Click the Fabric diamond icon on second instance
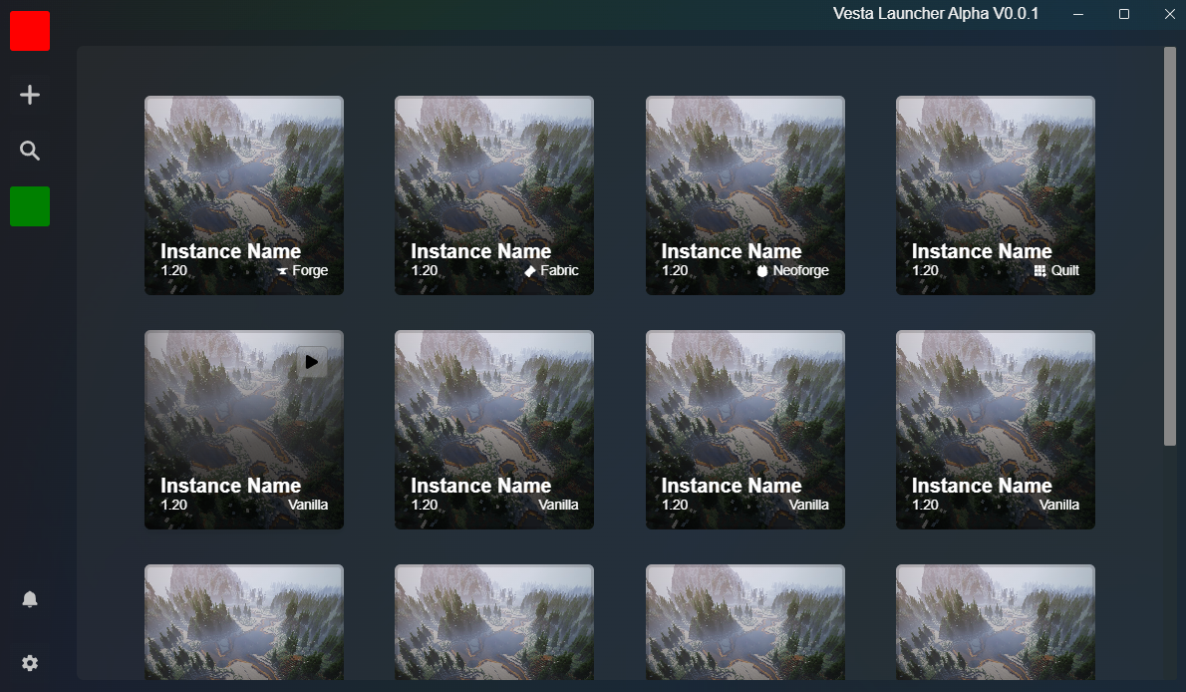The height and width of the screenshot is (692, 1186). 532,269
